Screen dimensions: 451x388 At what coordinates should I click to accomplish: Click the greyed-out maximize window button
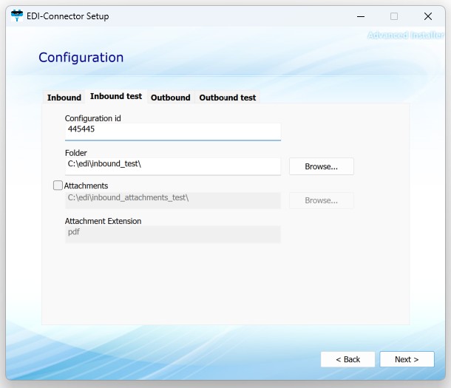[394, 16]
